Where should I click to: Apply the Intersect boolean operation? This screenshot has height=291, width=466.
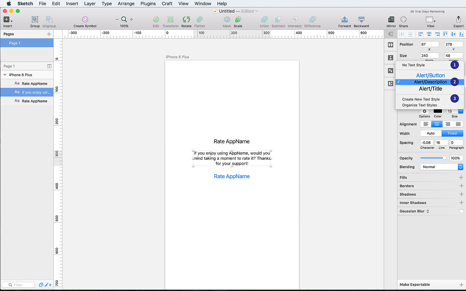pyautogui.click(x=295, y=20)
